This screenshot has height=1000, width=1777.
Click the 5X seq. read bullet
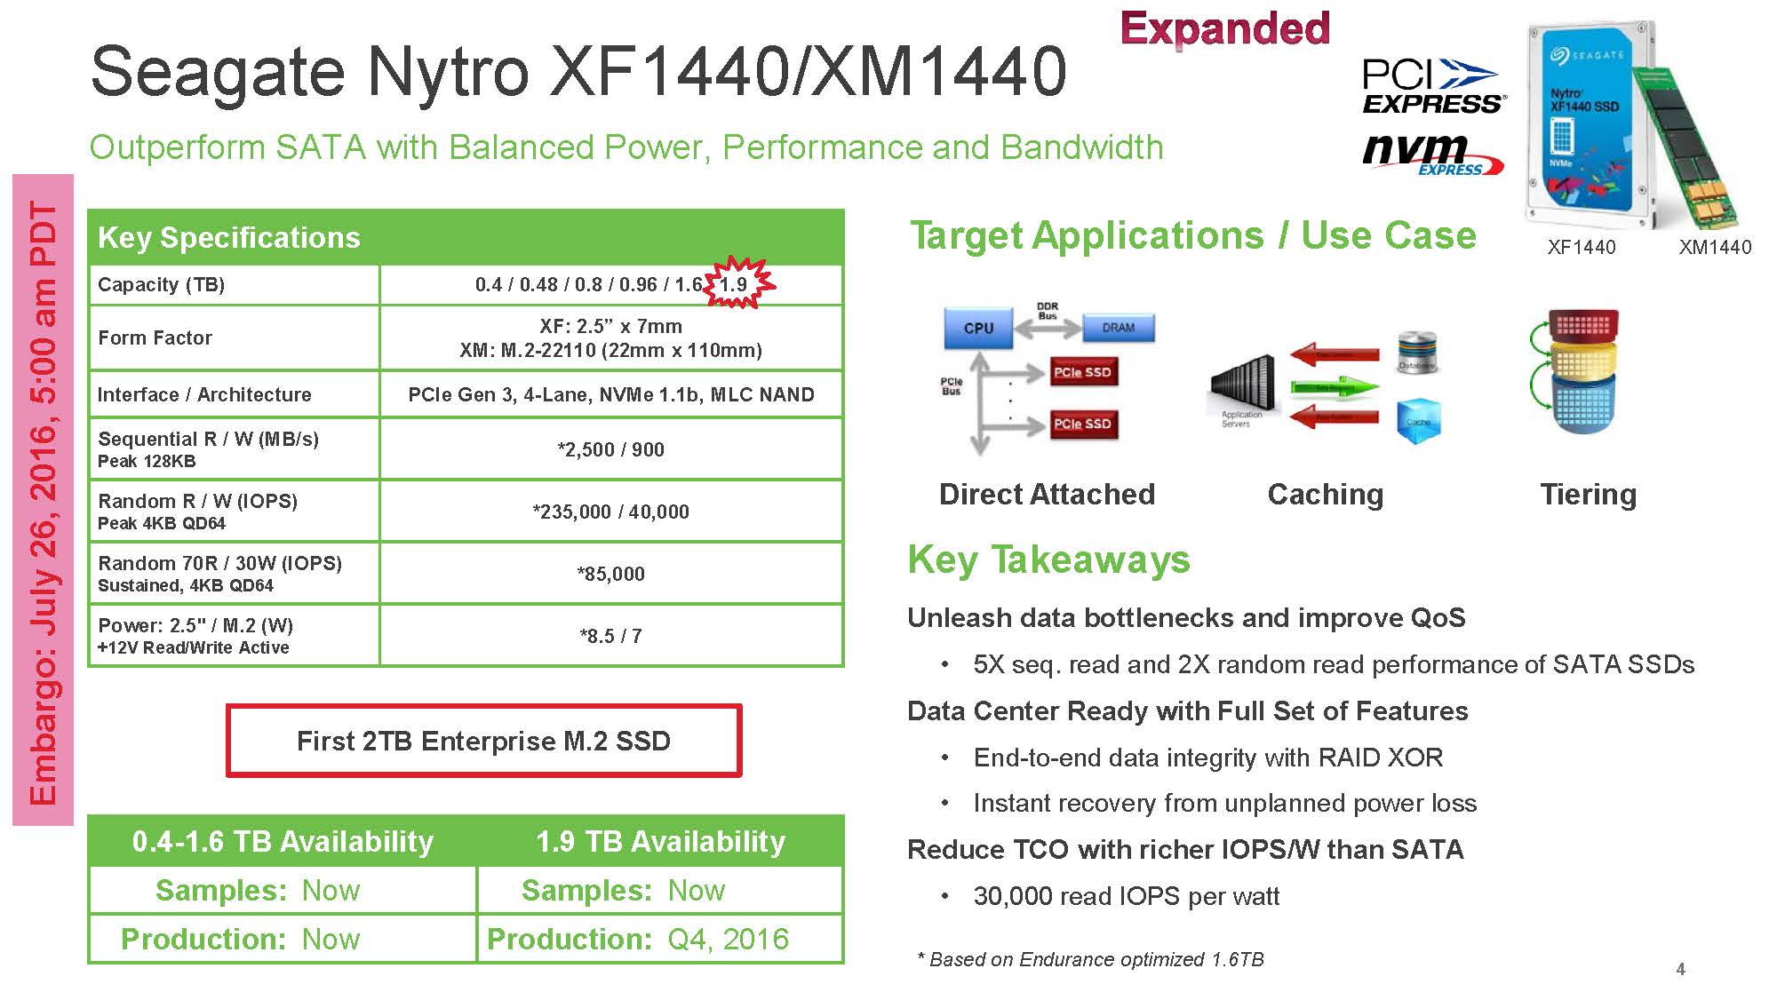point(1334,664)
